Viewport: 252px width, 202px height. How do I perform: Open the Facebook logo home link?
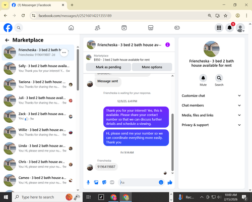(8, 28)
